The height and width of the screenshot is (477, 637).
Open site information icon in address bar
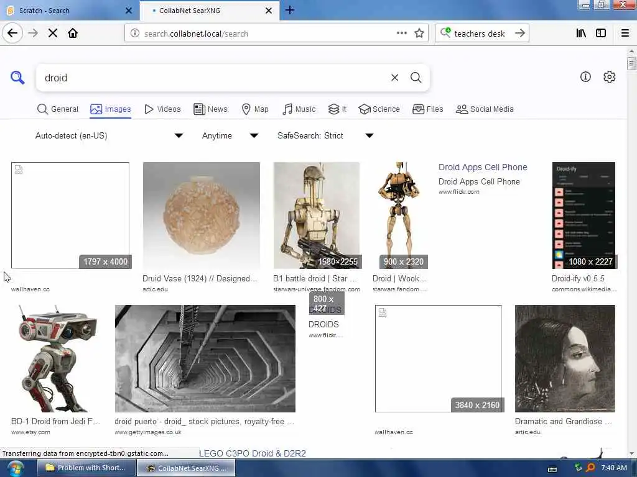(135, 34)
